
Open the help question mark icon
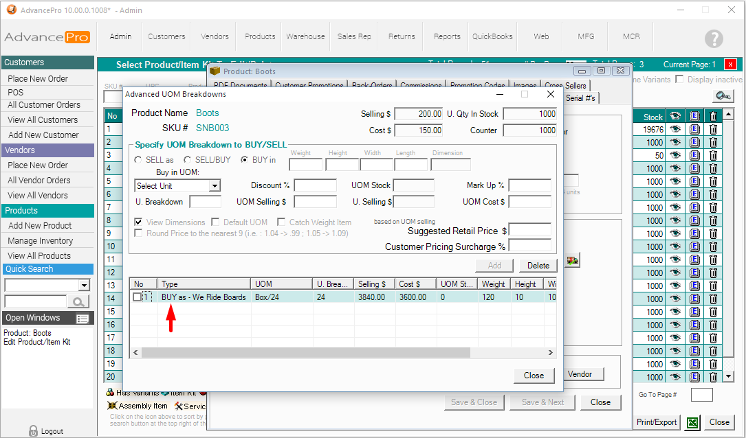coord(714,38)
